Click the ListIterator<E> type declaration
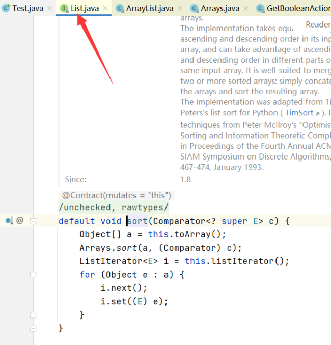Screen dimensions: 331x345 point(119,261)
